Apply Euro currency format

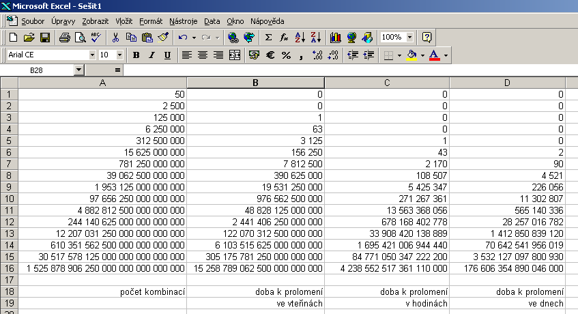tap(270, 55)
